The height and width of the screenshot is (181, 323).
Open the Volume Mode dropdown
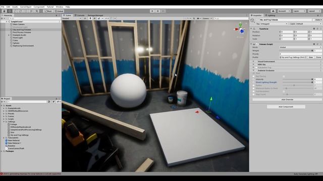300,47
